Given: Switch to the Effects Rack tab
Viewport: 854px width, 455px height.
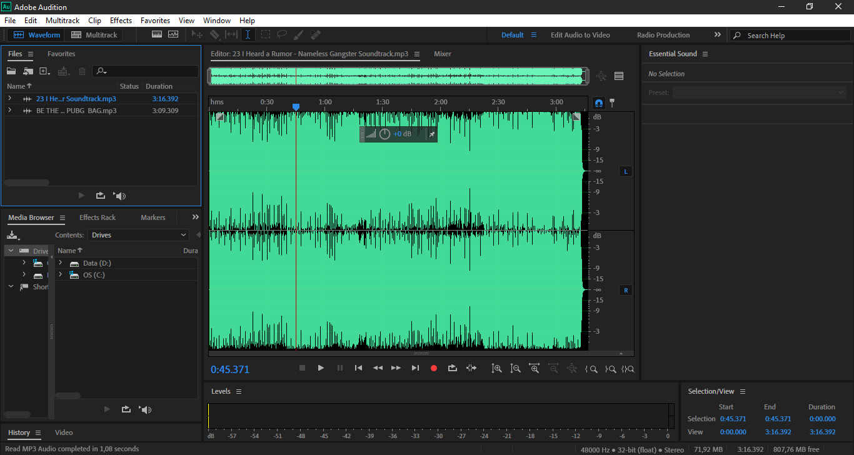Looking at the screenshot, I should 98,217.
